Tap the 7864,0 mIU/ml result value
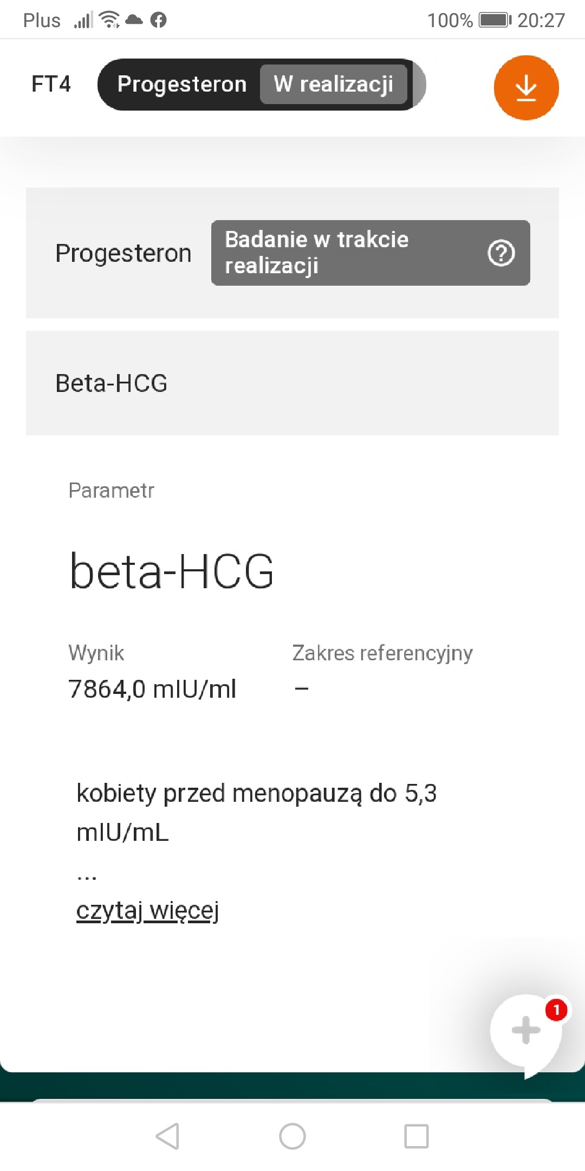Image resolution: width=585 pixels, height=1171 pixels. pos(152,689)
